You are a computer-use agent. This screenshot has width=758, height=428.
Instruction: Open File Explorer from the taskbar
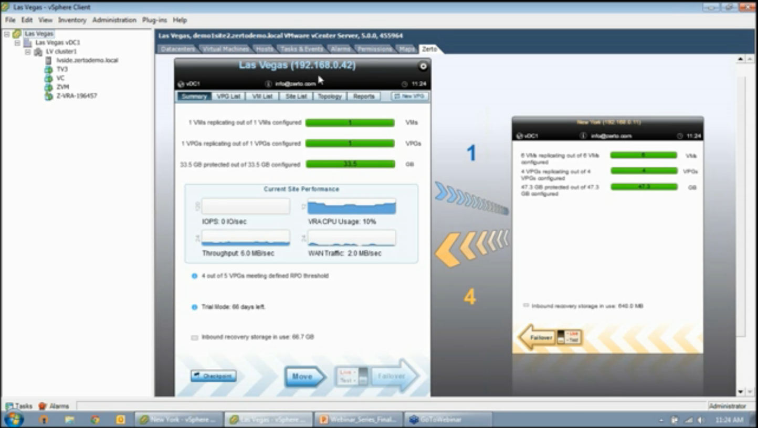(x=69, y=420)
